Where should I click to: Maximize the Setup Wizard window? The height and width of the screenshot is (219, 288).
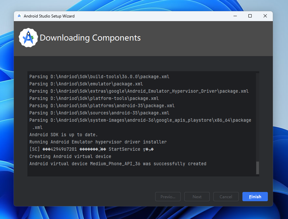(250, 16)
